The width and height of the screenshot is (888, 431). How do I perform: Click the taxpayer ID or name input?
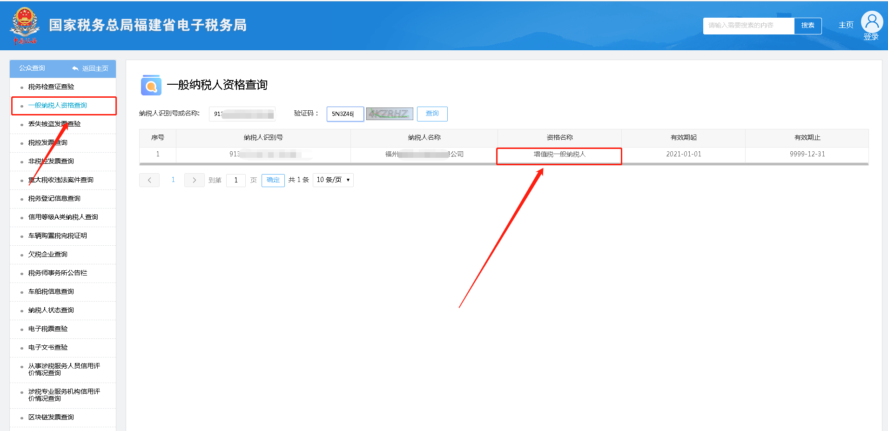tap(242, 114)
